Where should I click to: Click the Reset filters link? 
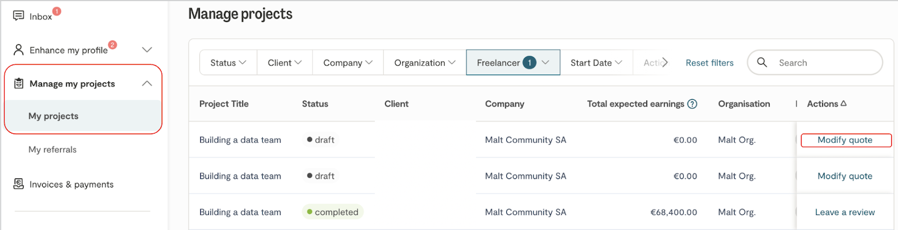point(709,63)
